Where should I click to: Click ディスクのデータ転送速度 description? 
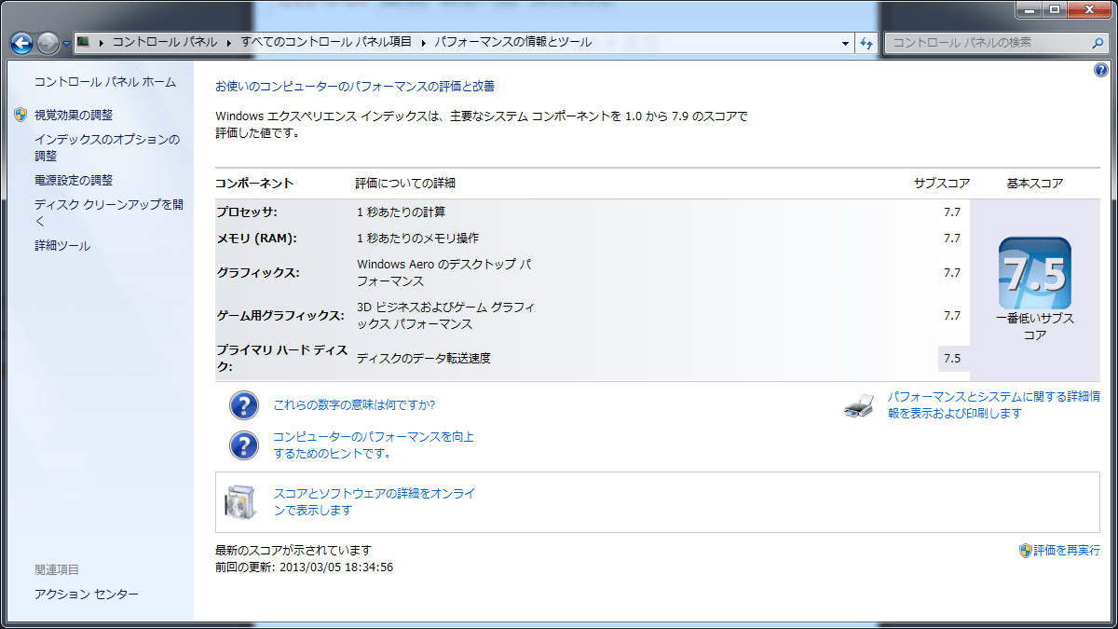424,359
